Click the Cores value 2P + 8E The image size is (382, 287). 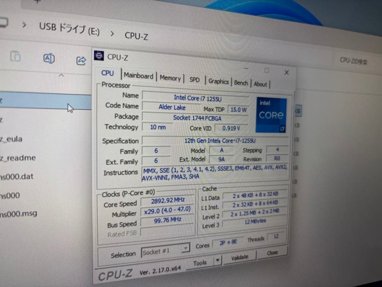point(228,242)
